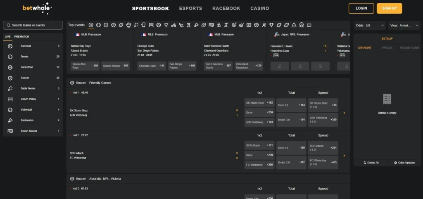This screenshot has width=423, height=199.
Task: Focus the Search teams or events field
Action: click(33, 25)
